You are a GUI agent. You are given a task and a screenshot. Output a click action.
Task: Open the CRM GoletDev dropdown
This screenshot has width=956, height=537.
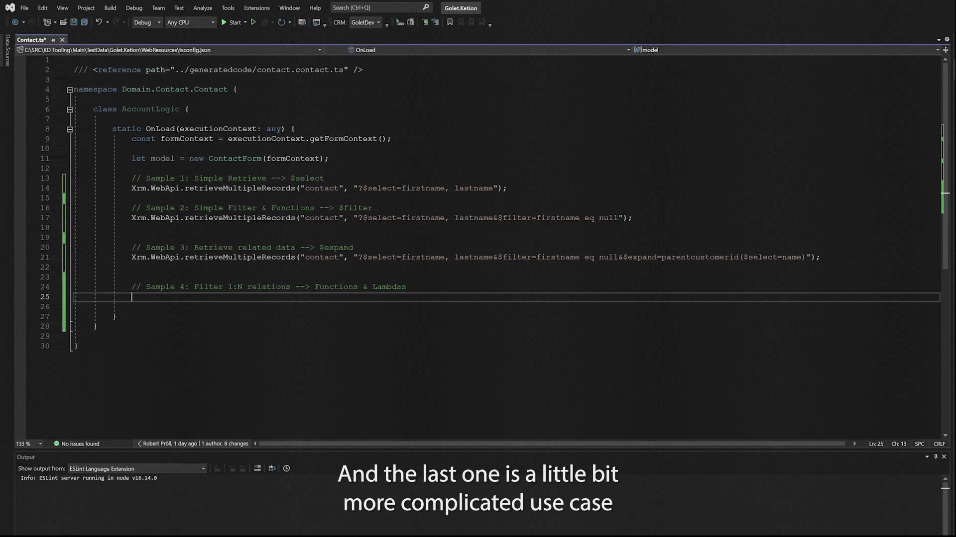[365, 22]
